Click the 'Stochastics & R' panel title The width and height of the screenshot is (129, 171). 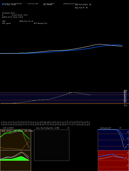(x=105, y=128)
